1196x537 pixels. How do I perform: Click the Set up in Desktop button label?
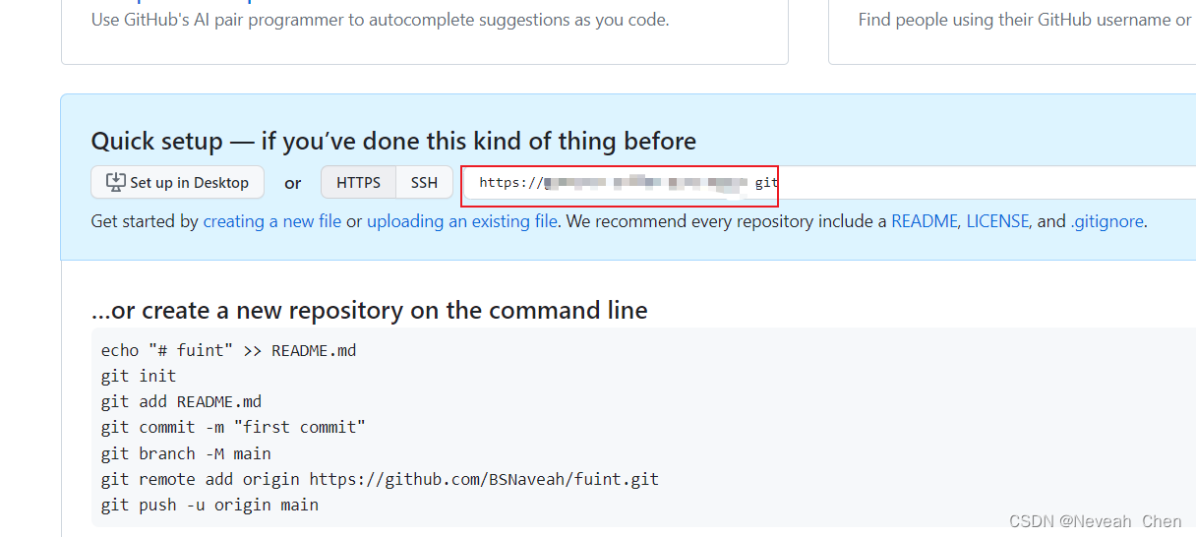click(189, 183)
